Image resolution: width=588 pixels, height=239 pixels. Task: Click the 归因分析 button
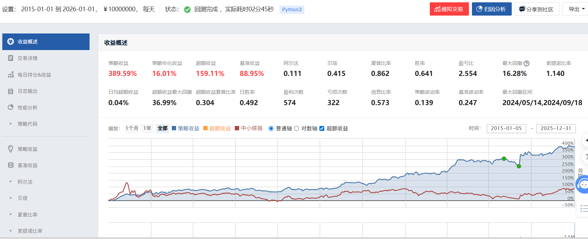pyautogui.click(x=491, y=9)
